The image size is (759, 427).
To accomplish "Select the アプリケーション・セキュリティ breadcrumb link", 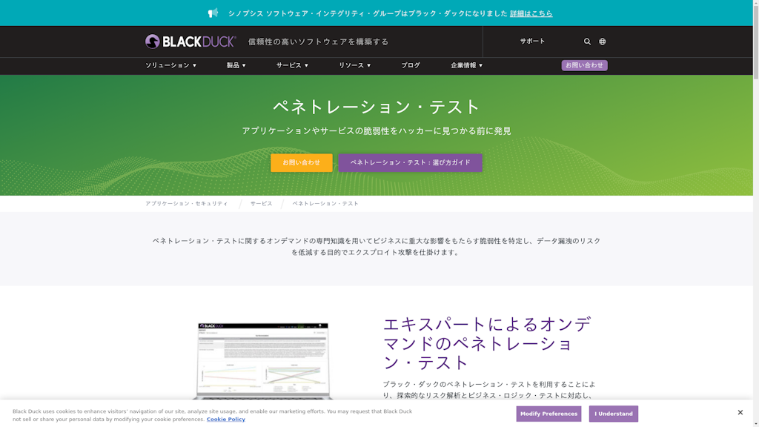I will (188, 202).
